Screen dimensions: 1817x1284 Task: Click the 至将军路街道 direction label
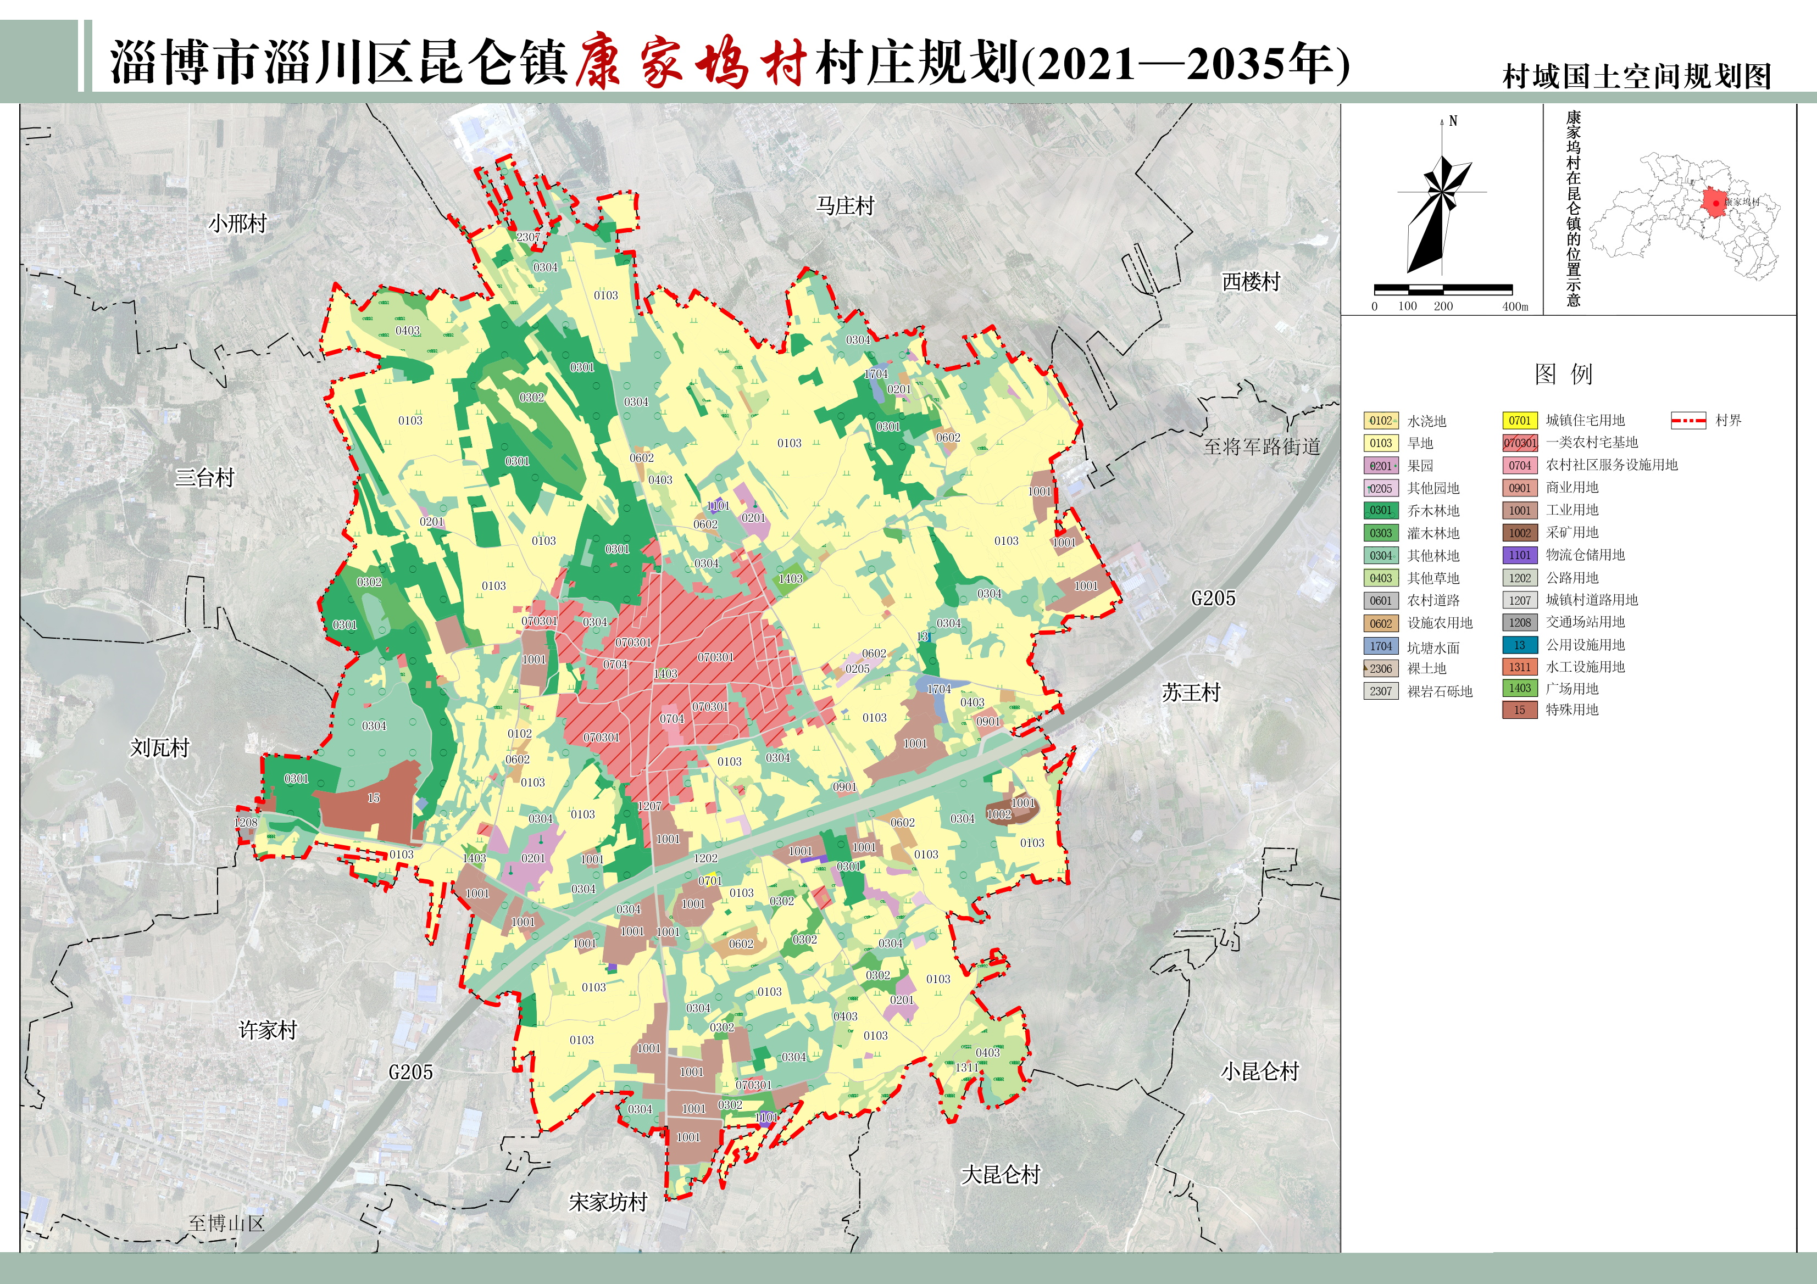[x=1262, y=447]
